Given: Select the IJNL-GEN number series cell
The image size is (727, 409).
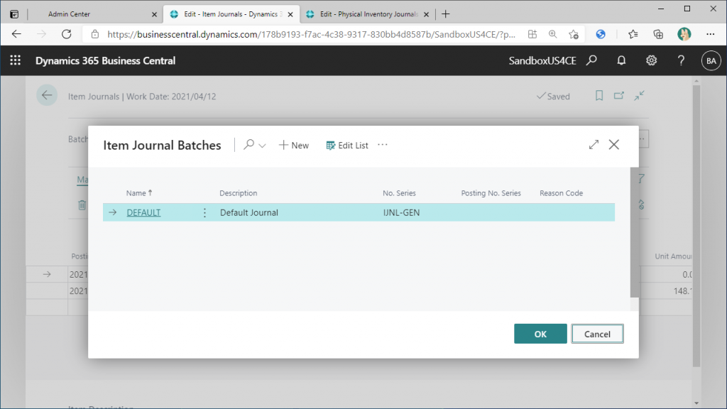Looking at the screenshot, I should (402, 212).
